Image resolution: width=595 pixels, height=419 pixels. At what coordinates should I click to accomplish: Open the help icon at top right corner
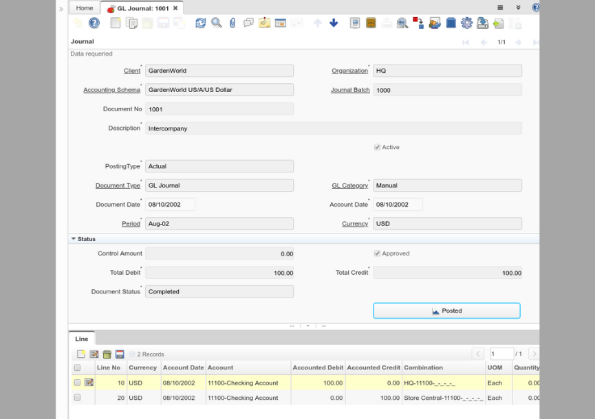click(535, 8)
